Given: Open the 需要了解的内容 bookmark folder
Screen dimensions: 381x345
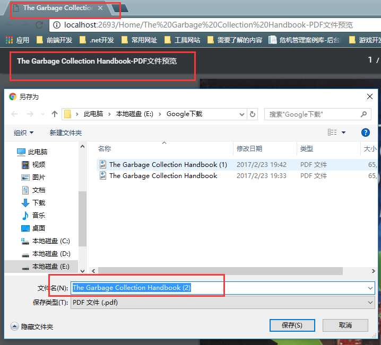Looking at the screenshot, I should (235, 40).
